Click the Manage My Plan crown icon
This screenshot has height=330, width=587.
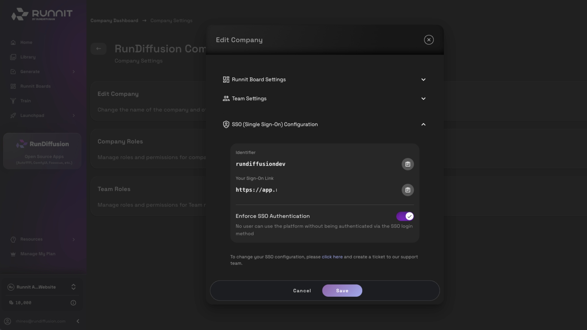13,254
